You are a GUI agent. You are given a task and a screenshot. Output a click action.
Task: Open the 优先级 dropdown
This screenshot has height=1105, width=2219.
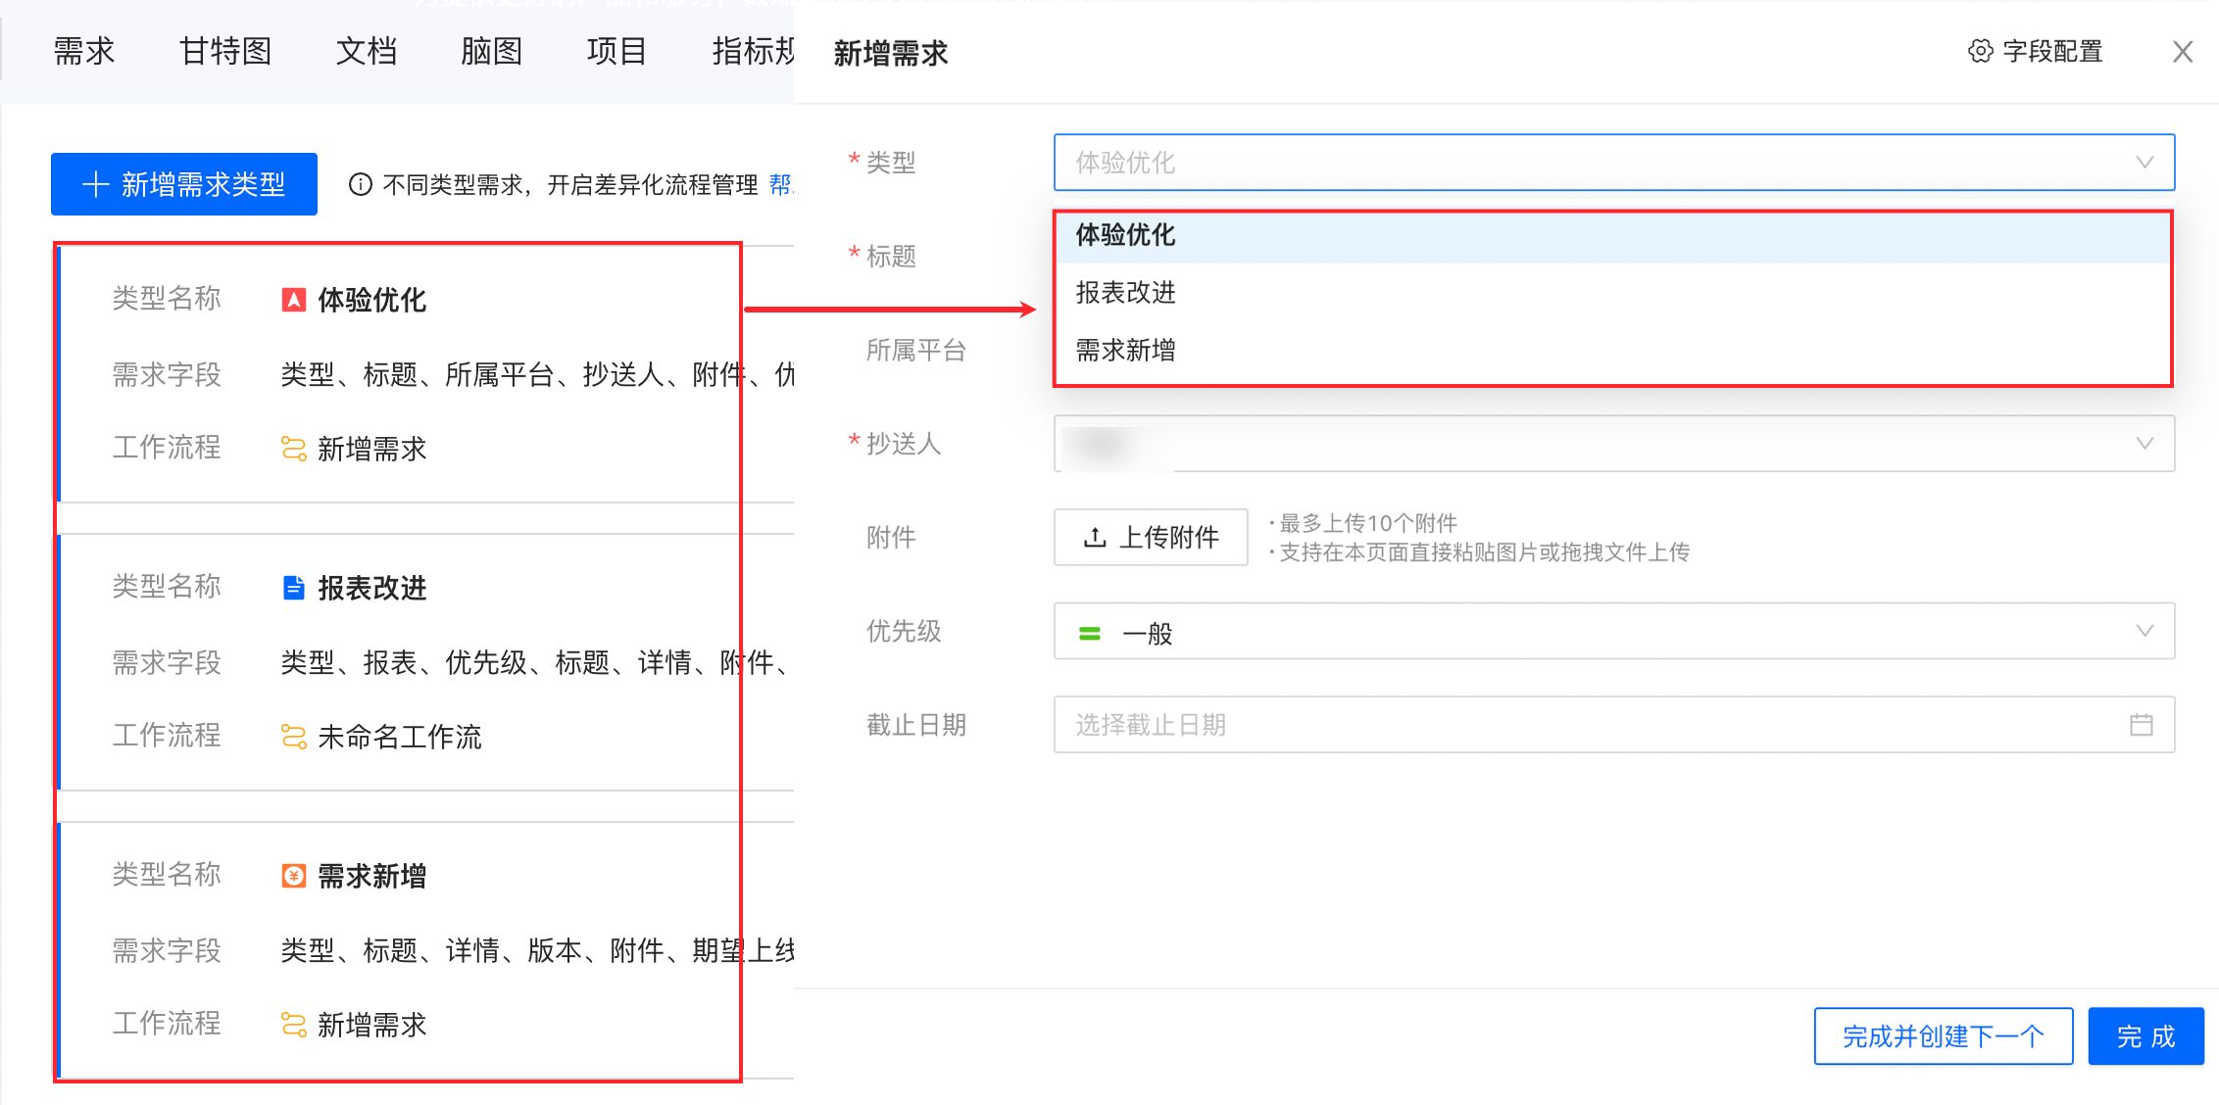coord(2145,632)
